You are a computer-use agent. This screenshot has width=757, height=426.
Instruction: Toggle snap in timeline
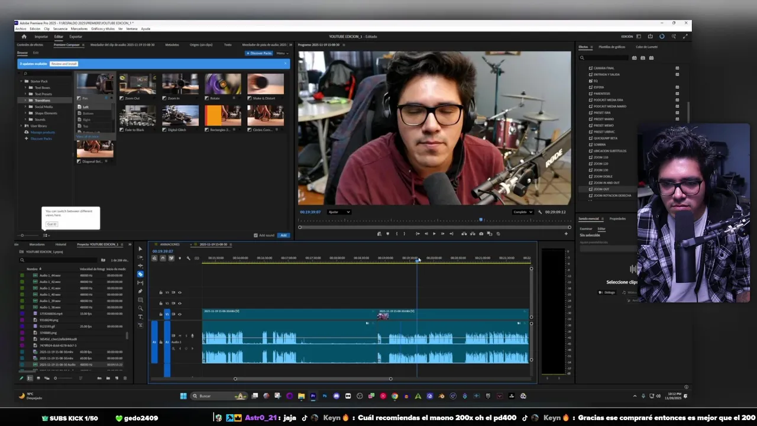point(163,258)
